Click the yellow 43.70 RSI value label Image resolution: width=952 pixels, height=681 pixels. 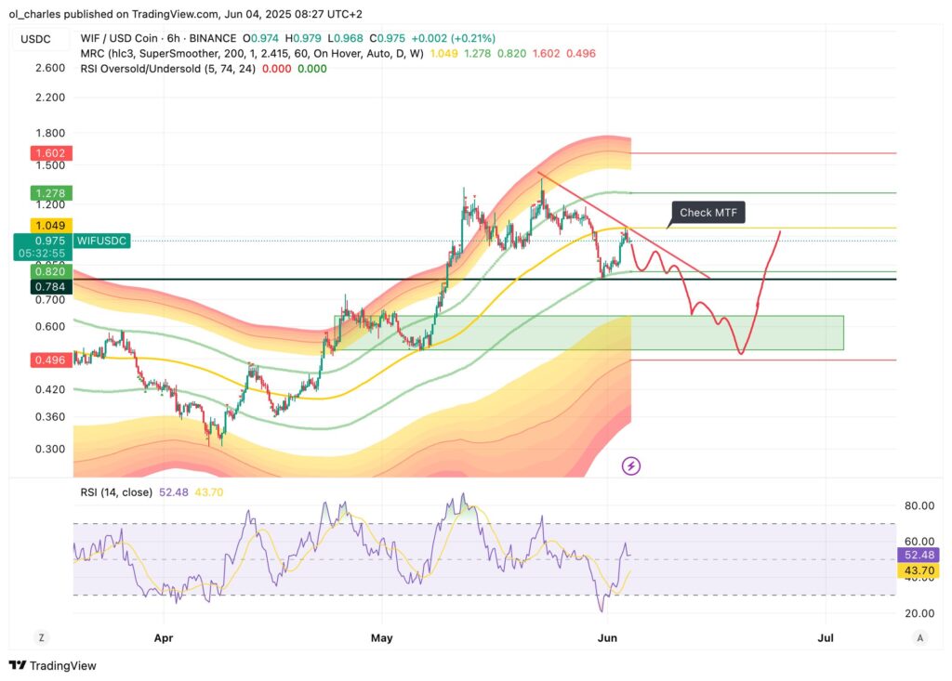point(916,570)
